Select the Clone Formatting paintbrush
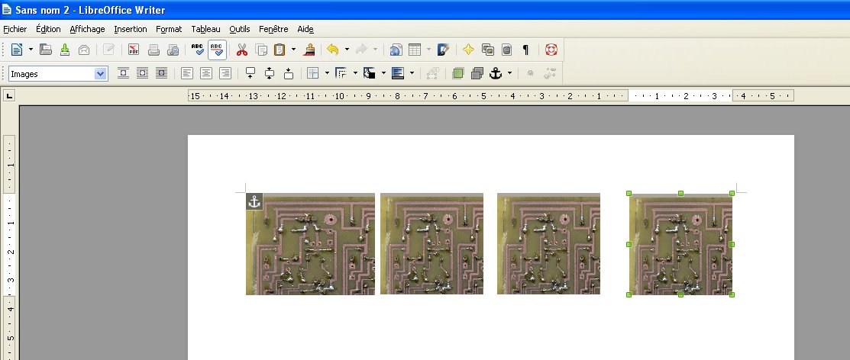 point(309,50)
